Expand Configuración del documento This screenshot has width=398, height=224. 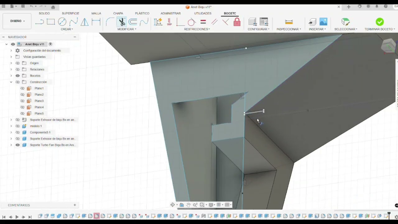click(11, 50)
